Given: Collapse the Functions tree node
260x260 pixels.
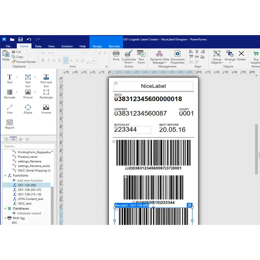Looking at the screenshot, I should tap(5, 175).
